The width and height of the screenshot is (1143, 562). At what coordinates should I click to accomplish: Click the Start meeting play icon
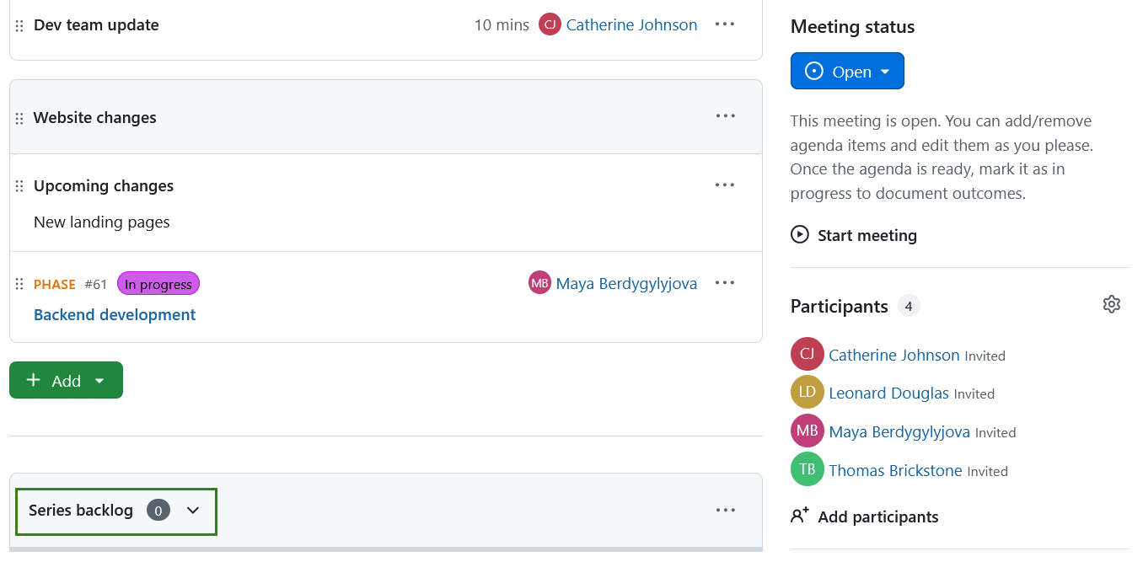coord(799,235)
